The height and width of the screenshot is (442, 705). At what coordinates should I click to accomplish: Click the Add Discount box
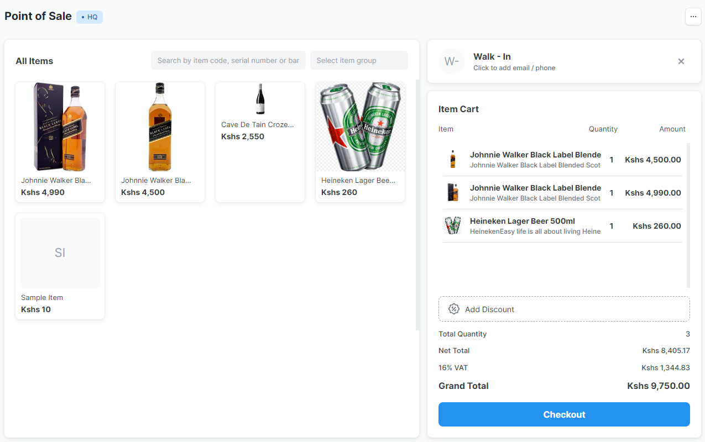click(564, 309)
